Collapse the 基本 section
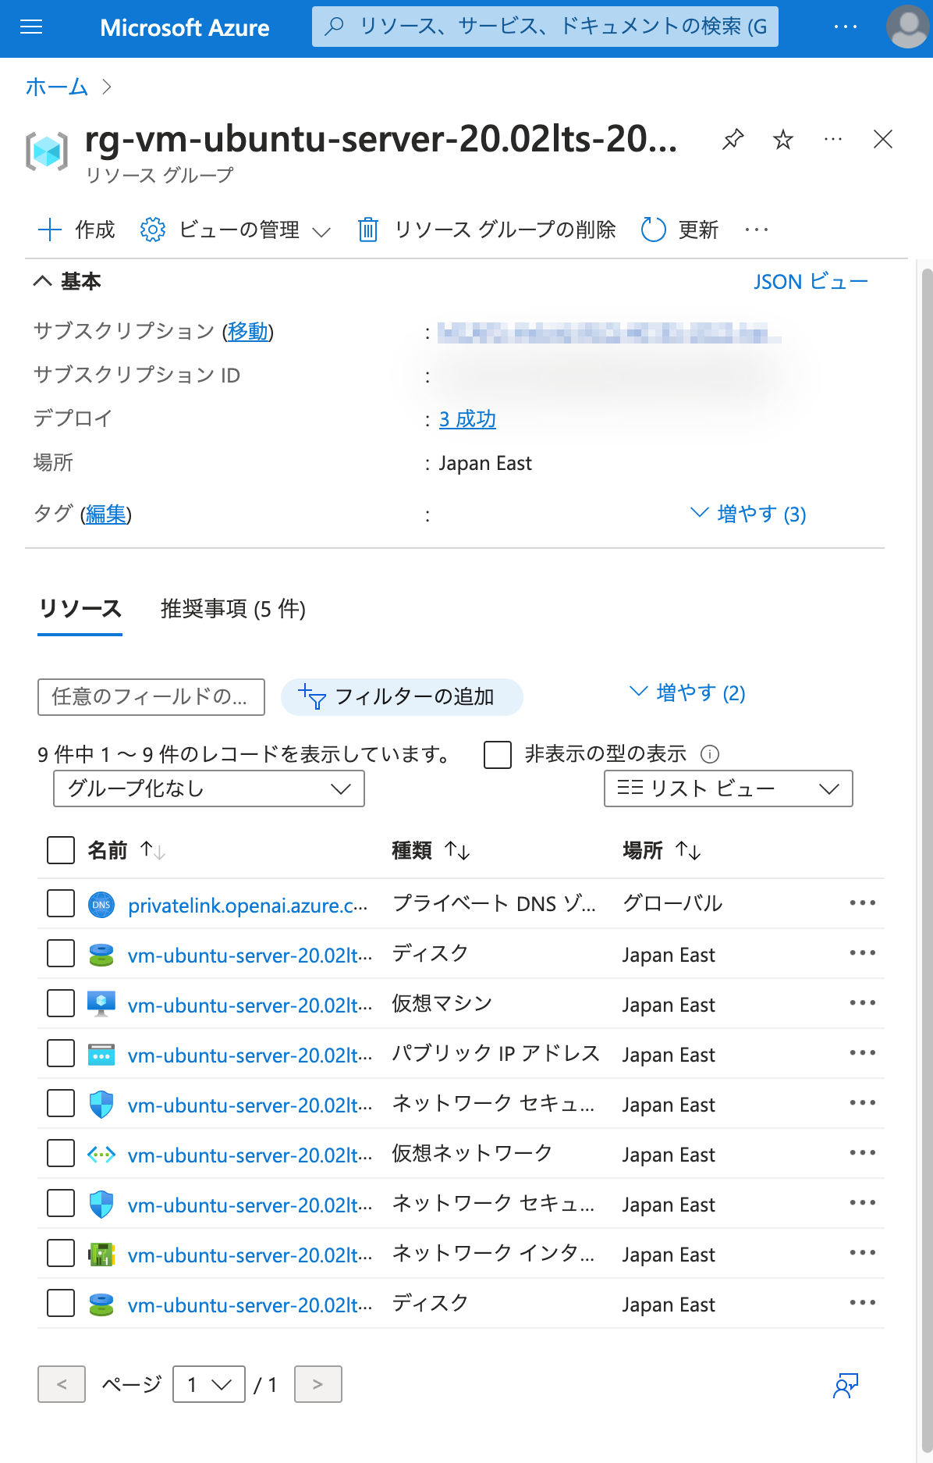 click(x=67, y=281)
